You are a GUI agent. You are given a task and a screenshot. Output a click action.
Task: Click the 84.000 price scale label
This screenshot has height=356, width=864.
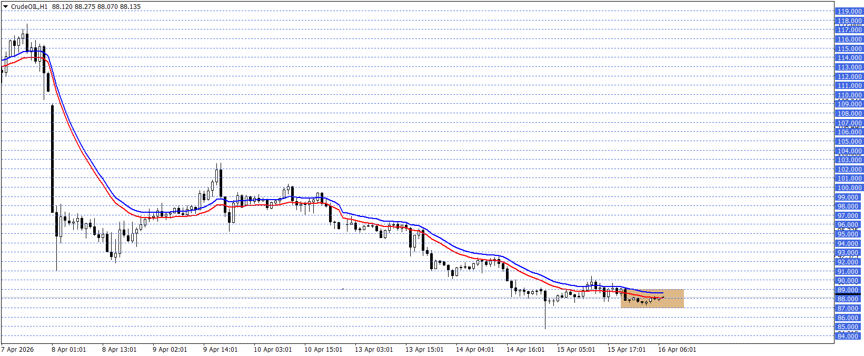click(849, 336)
